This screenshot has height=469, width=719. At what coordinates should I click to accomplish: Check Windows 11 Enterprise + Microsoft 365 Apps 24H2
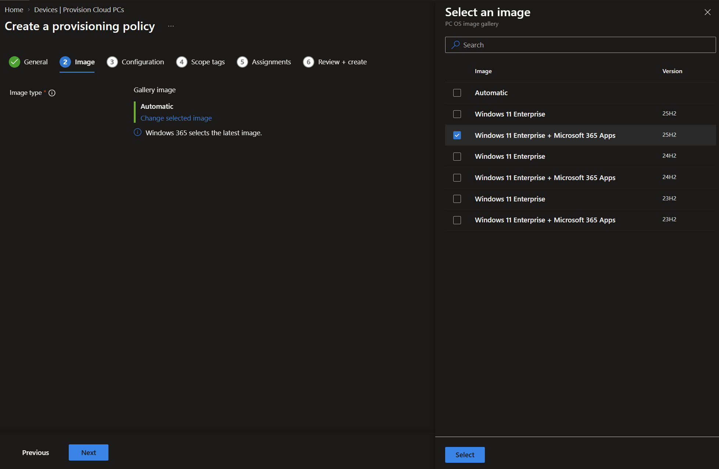(x=457, y=178)
